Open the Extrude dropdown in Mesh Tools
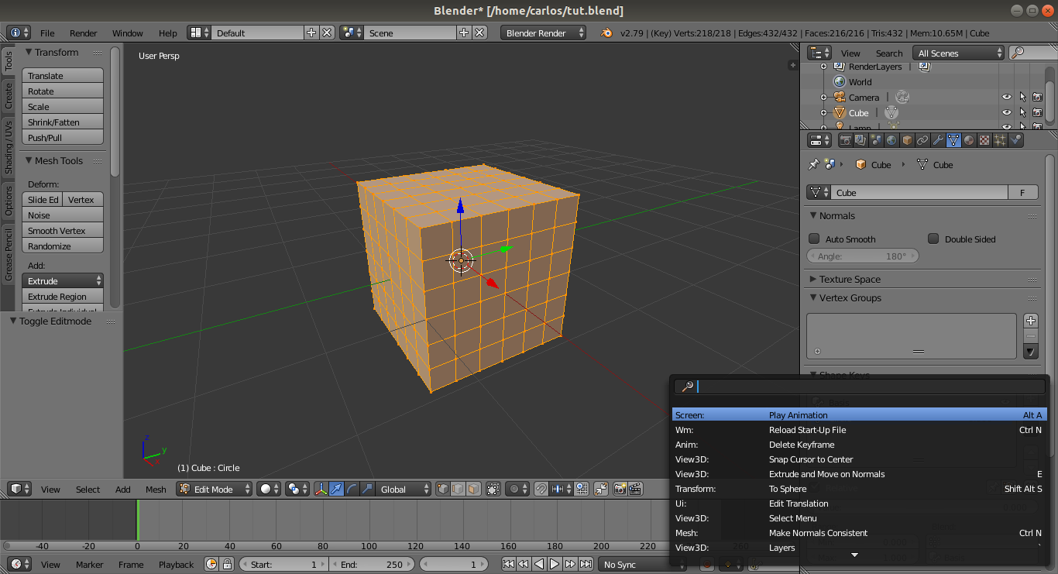Viewport: 1058px width, 574px height. click(x=63, y=280)
